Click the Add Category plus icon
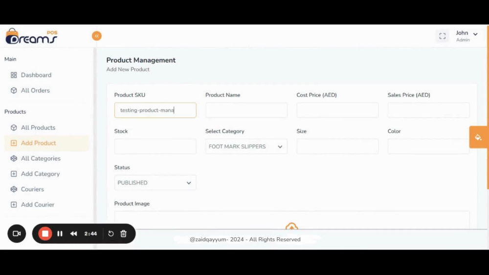Screen dimensions: 489x275 [14, 174]
